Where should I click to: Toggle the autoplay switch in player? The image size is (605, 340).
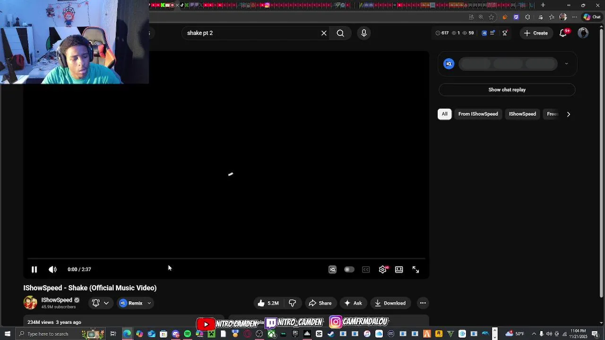(x=349, y=269)
